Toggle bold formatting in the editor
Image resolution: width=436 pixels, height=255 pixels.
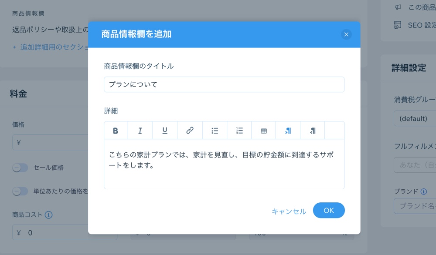tap(116, 130)
